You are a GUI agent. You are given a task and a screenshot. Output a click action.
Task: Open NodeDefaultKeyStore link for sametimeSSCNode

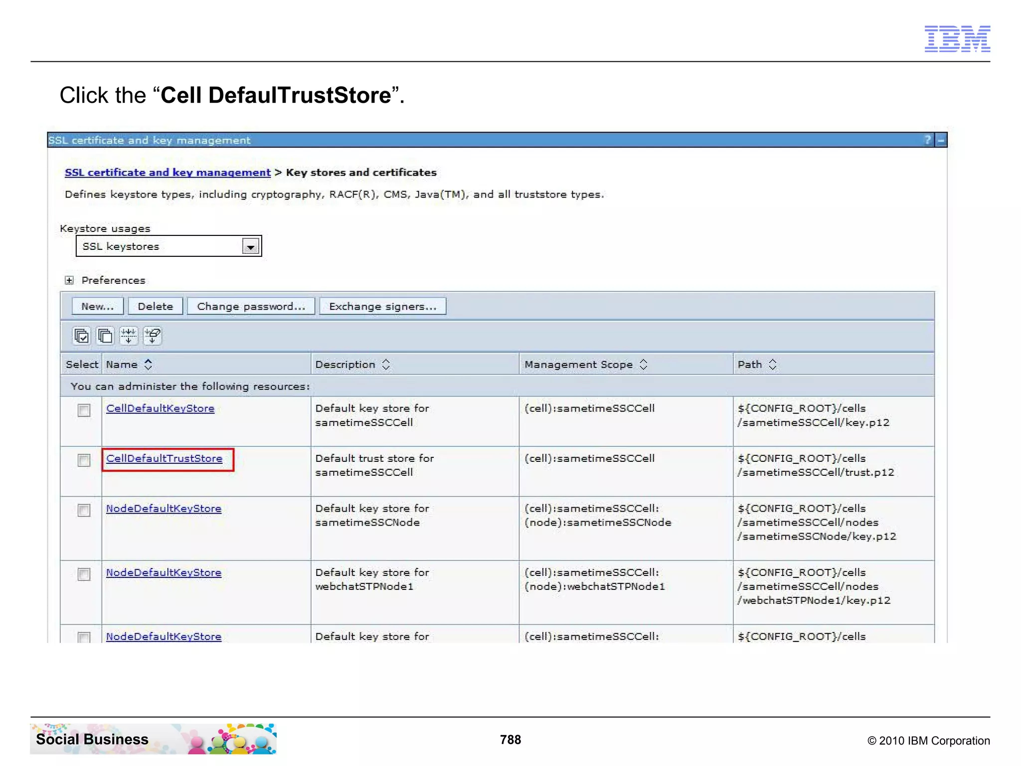tap(164, 509)
